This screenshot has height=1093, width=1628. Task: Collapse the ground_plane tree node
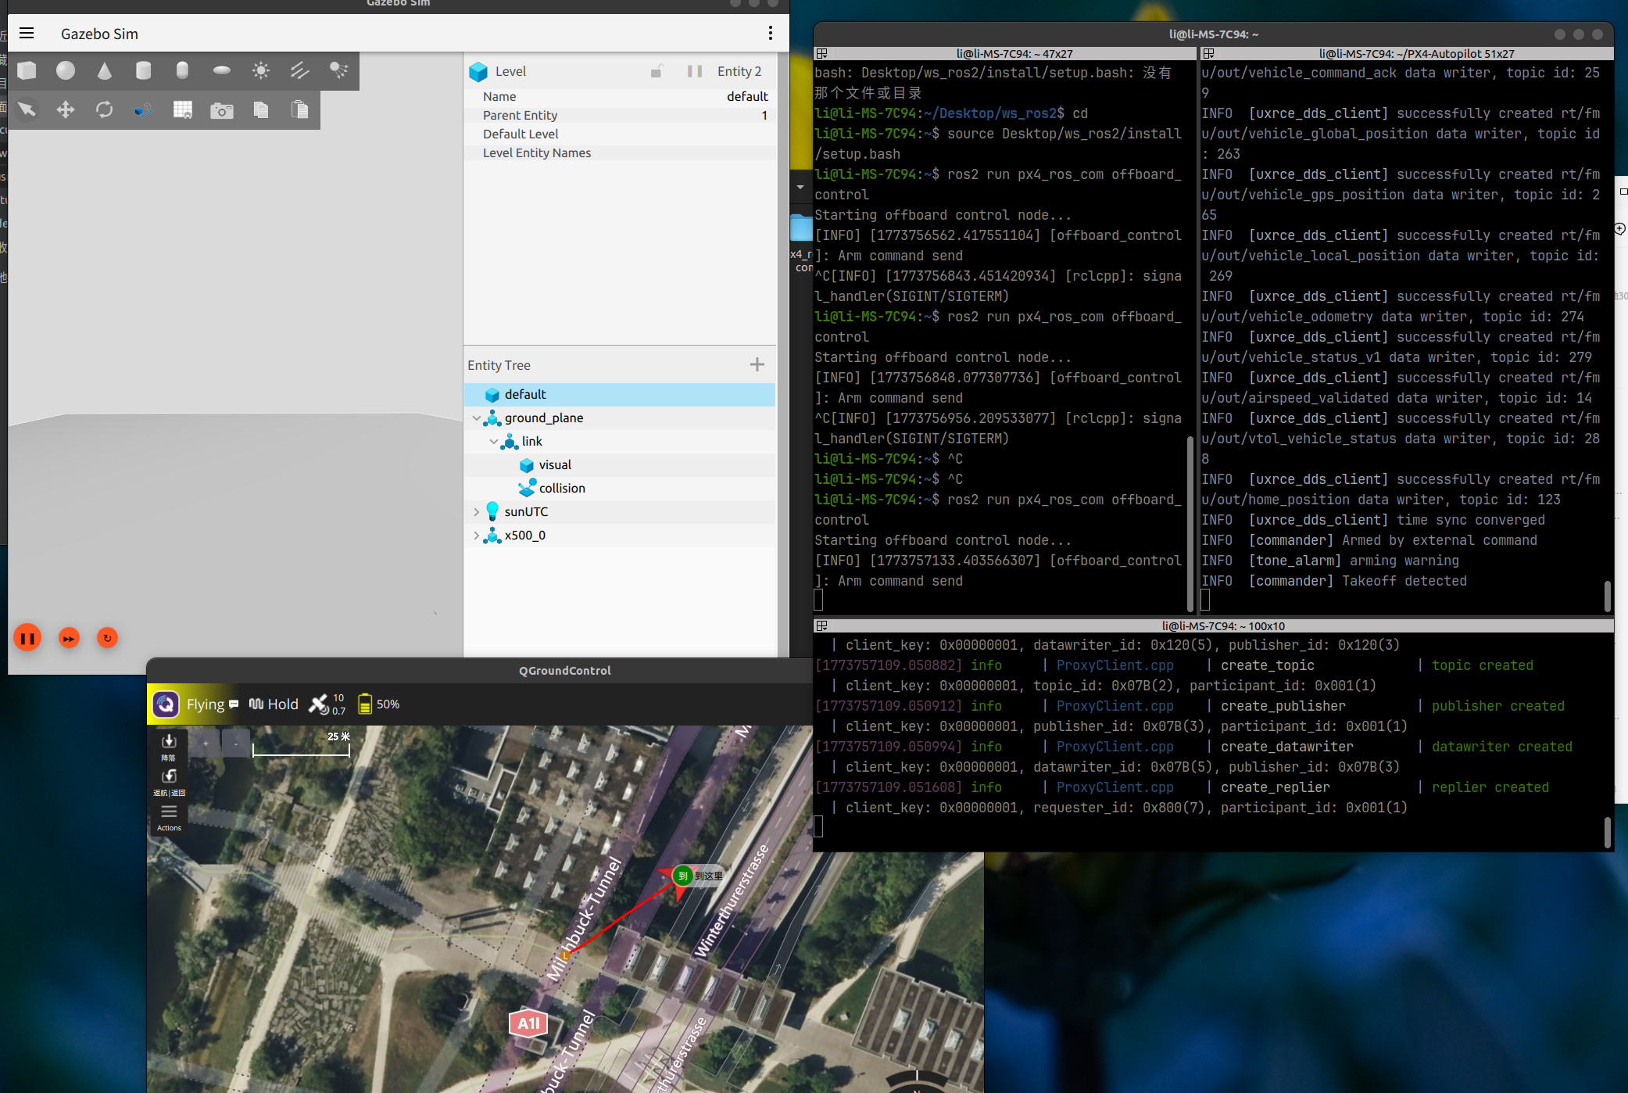click(x=476, y=418)
